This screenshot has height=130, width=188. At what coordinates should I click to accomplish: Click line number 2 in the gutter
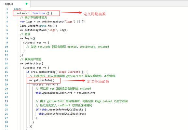(7, 13)
